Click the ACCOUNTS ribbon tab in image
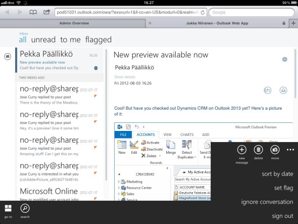The image size is (298, 224). tap(146, 135)
